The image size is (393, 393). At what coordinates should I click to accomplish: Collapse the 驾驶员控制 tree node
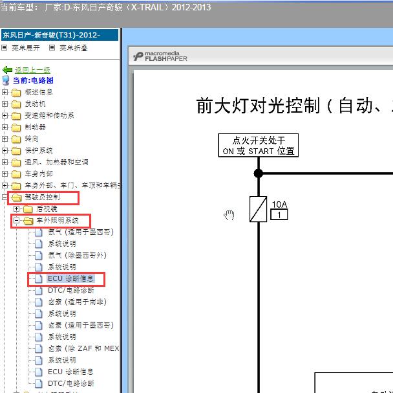(5, 197)
